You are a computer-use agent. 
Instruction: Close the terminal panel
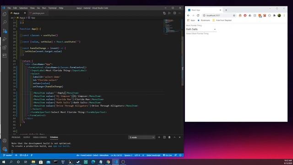click(180, 137)
